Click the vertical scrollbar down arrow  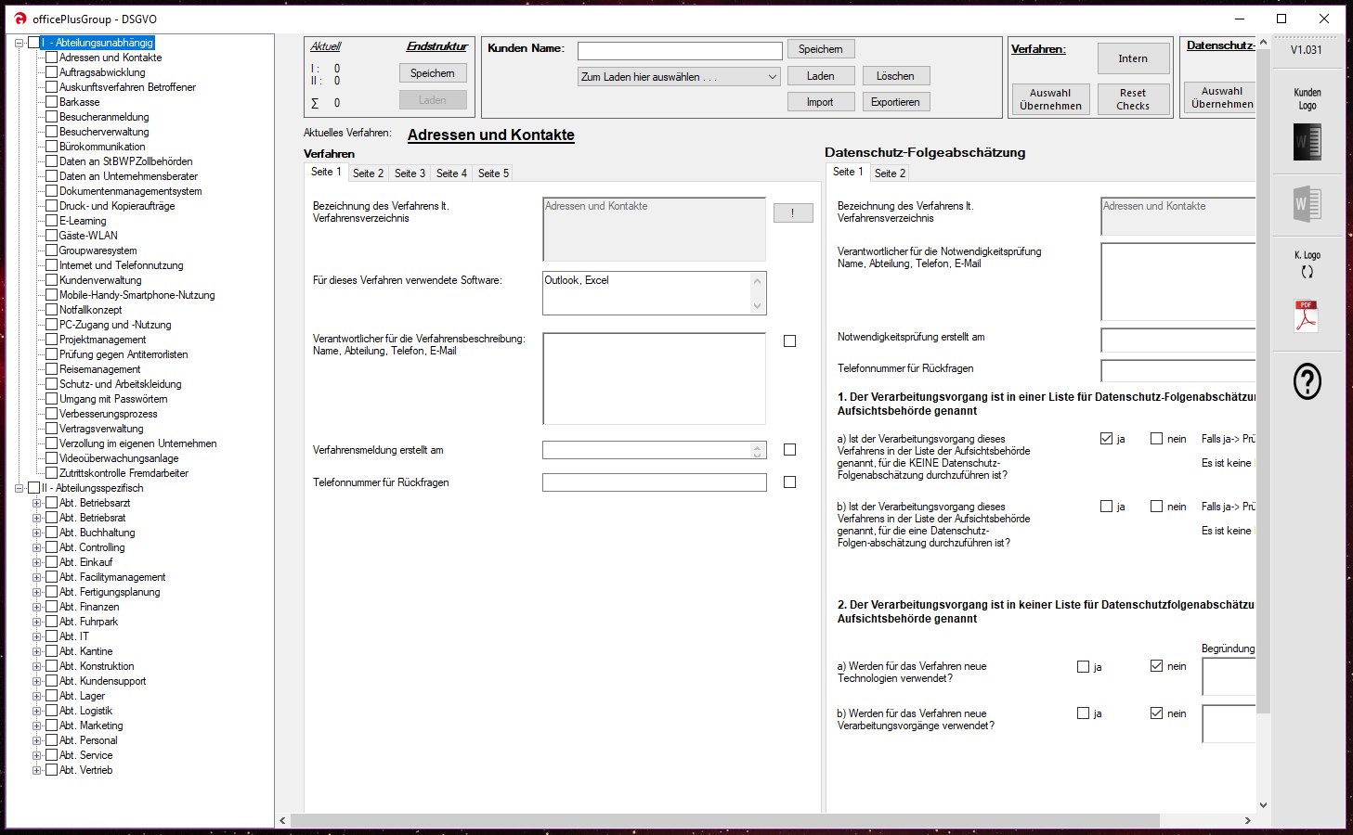[1263, 805]
